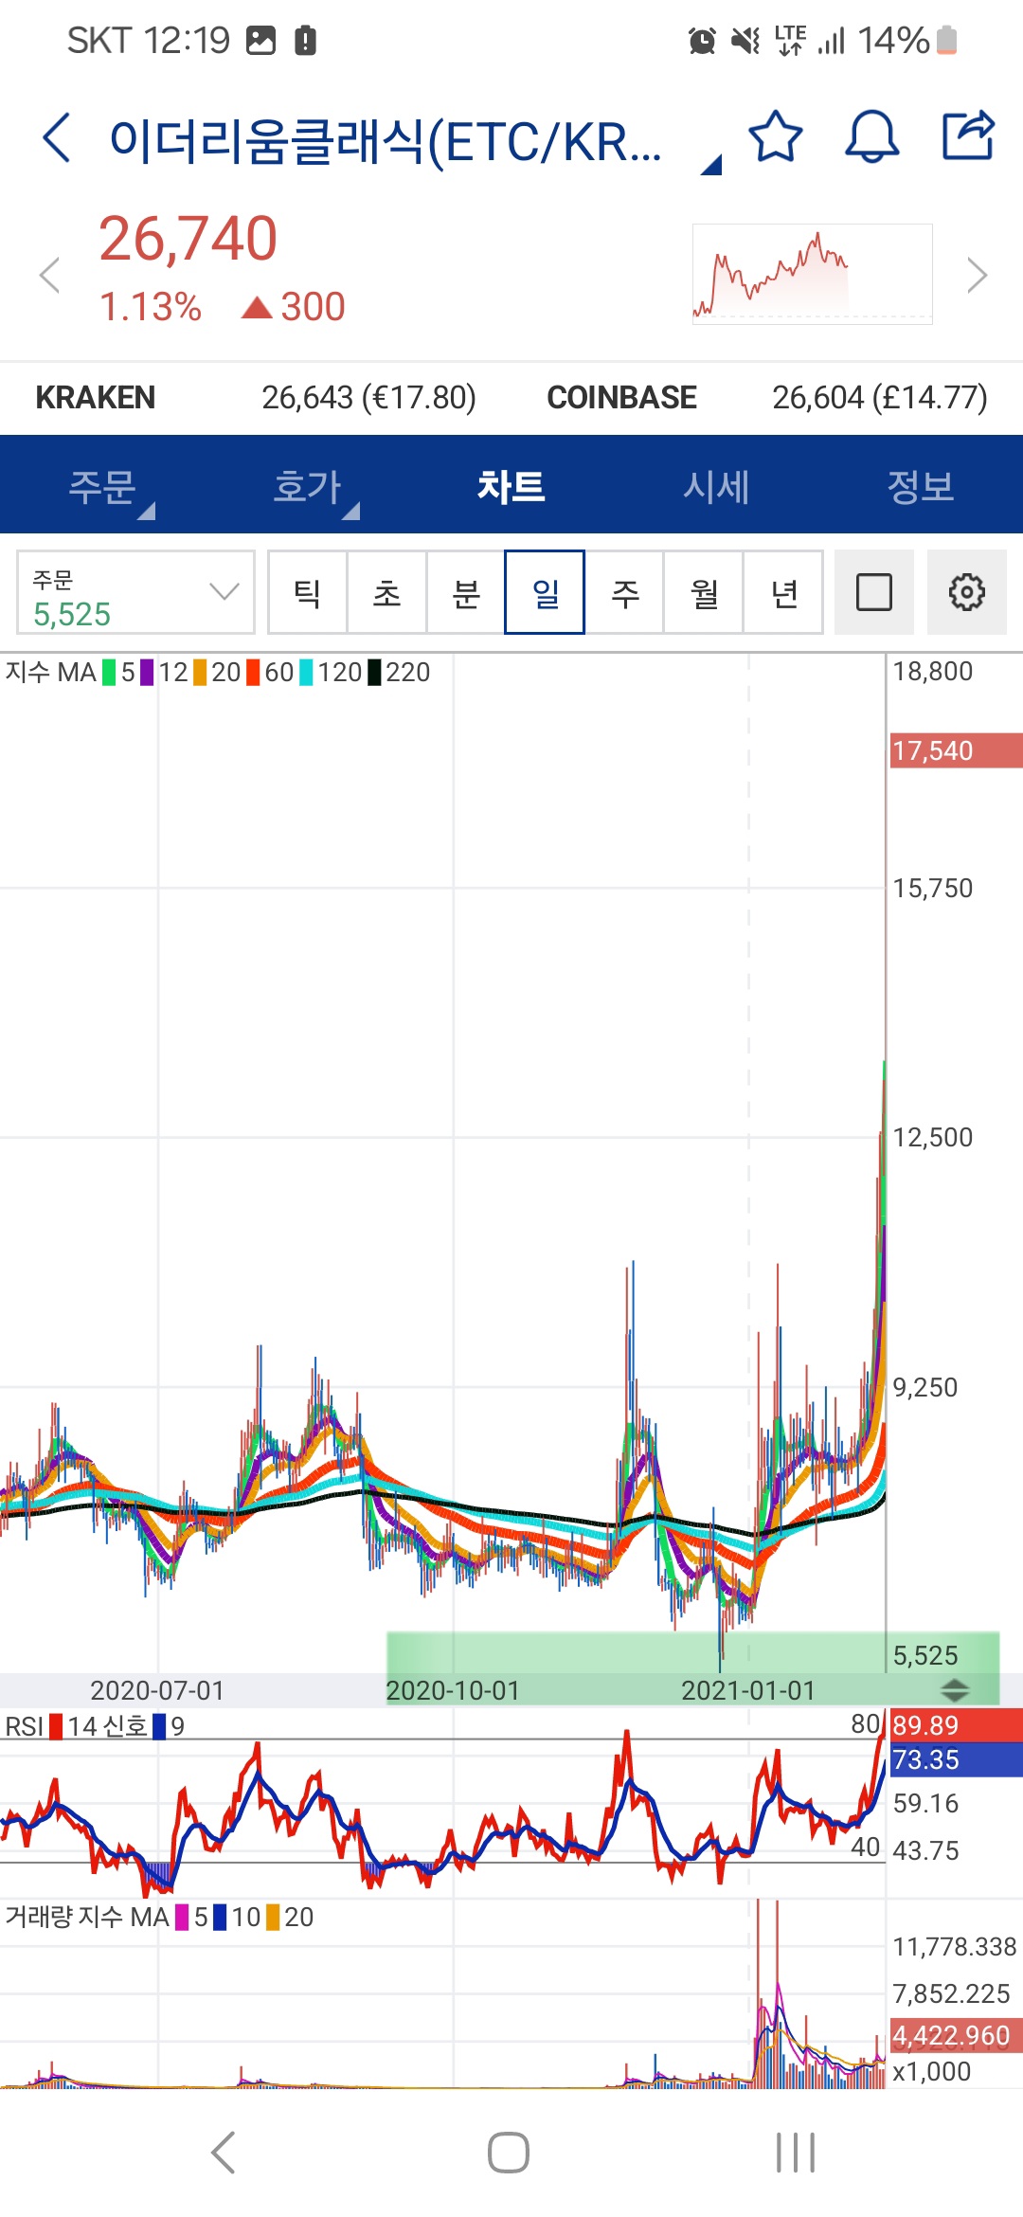
Task: Go to previous coin arrow
Action: coord(50,276)
